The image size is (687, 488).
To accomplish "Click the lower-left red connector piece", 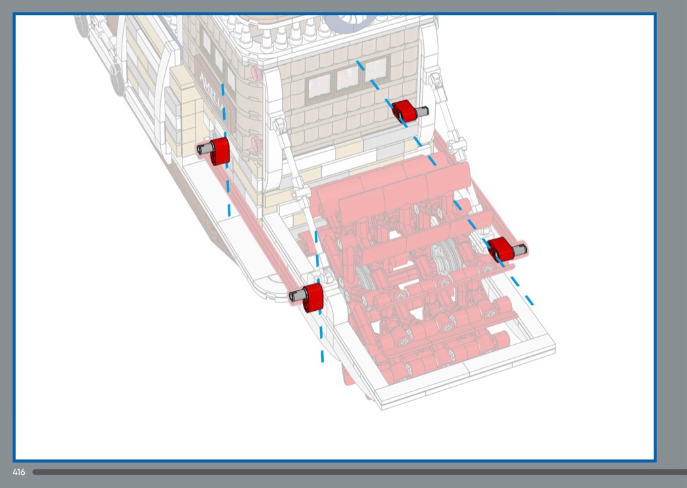I will [x=309, y=296].
